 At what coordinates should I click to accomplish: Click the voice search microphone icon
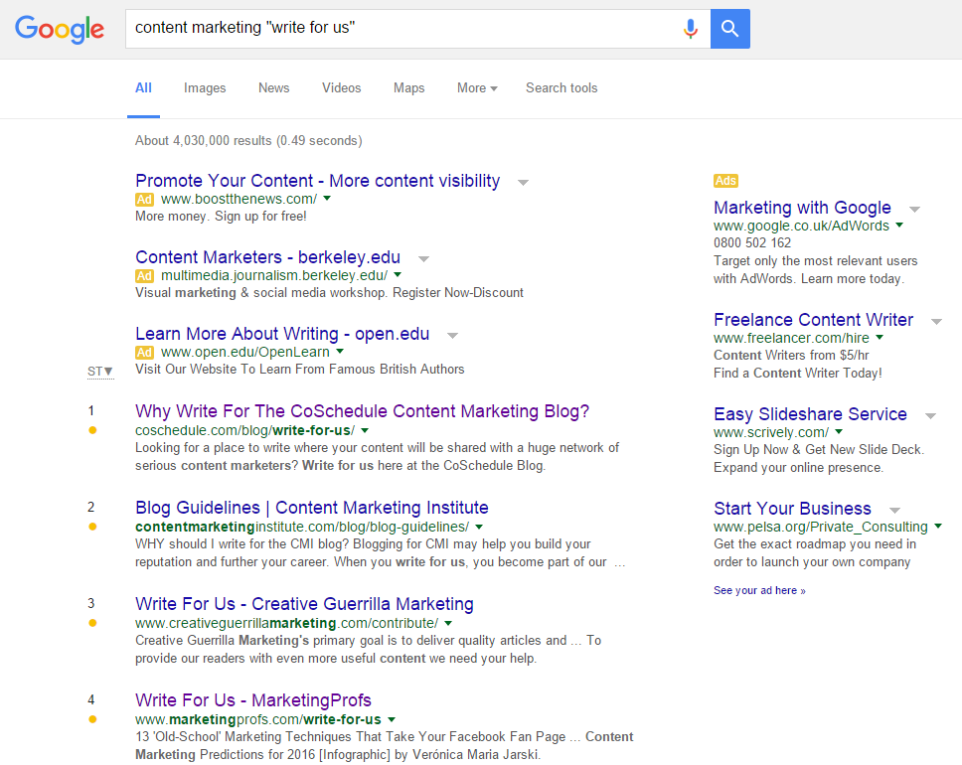pos(690,29)
